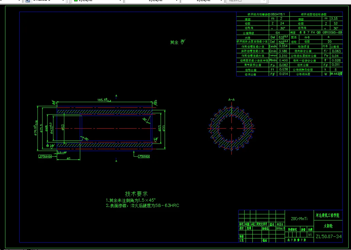
Task: Select the 设计 cell in title block
Action: 241,229
